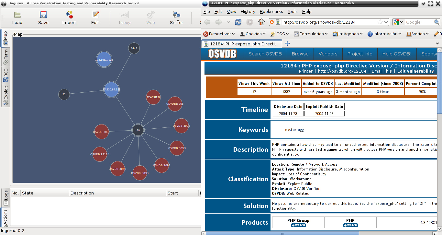This screenshot has height=235, width=442.
Task: Click the browser Forward arrow
Action: click(218, 22)
